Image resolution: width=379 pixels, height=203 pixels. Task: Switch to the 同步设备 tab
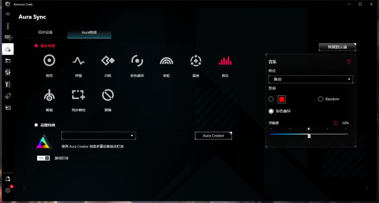point(45,32)
